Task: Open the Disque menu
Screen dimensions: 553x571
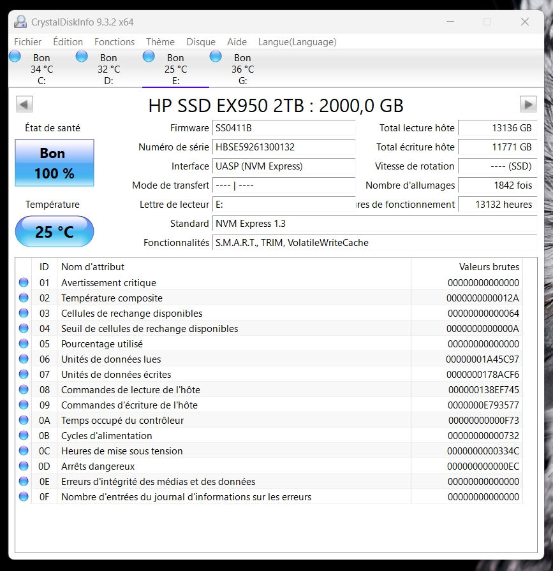Action: pyautogui.click(x=201, y=42)
